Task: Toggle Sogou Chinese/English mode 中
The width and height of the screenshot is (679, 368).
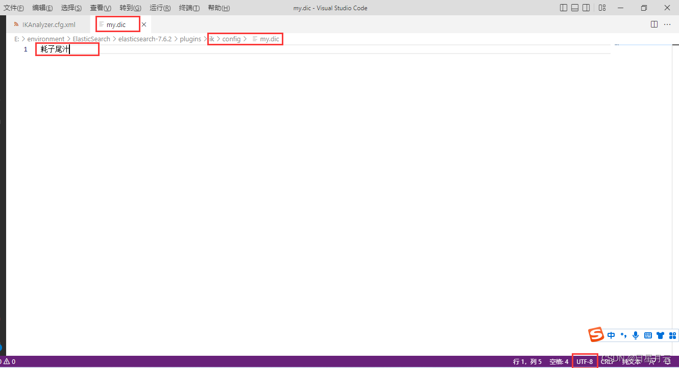Action: click(611, 335)
